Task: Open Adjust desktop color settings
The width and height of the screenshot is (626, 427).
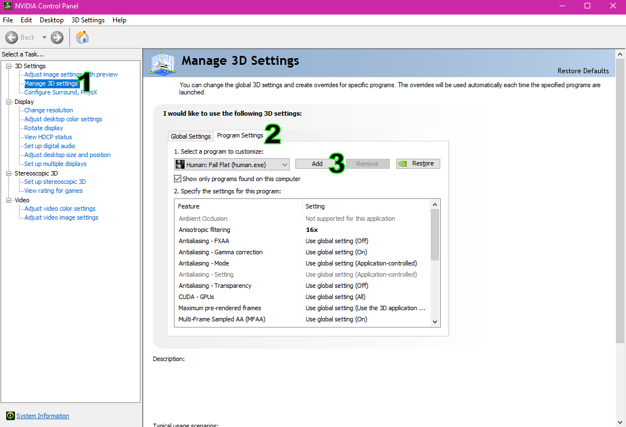Action: click(63, 119)
